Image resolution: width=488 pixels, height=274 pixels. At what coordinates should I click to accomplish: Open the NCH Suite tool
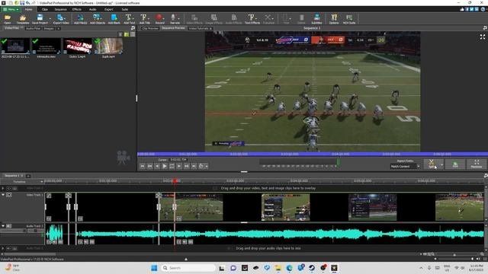pyautogui.click(x=349, y=19)
